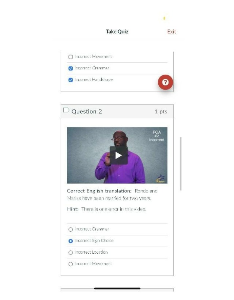Select the Incorrect Sign Choice radio option

(x=70, y=241)
